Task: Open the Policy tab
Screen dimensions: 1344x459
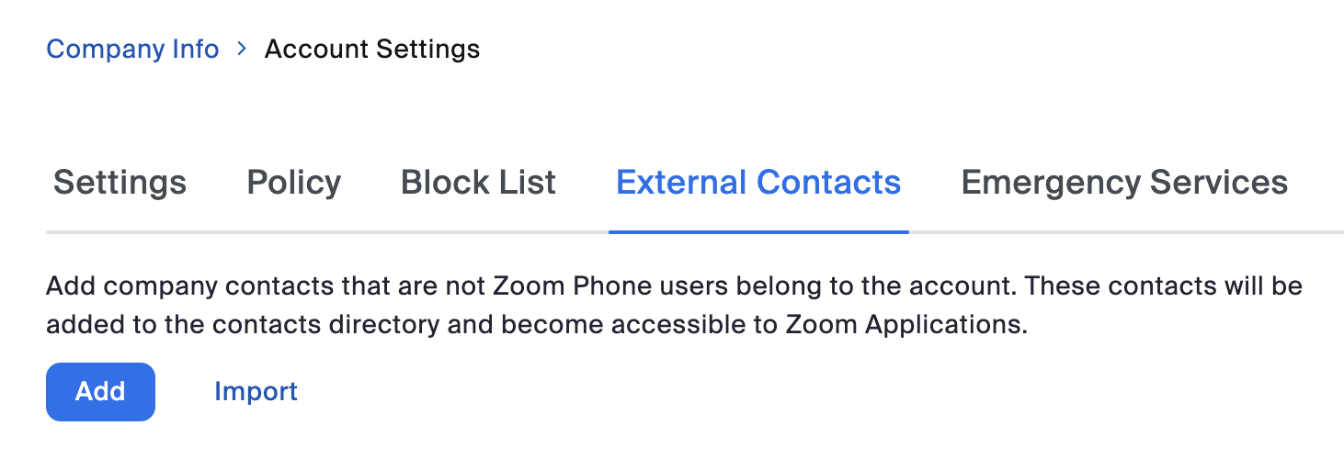Action: point(293,182)
